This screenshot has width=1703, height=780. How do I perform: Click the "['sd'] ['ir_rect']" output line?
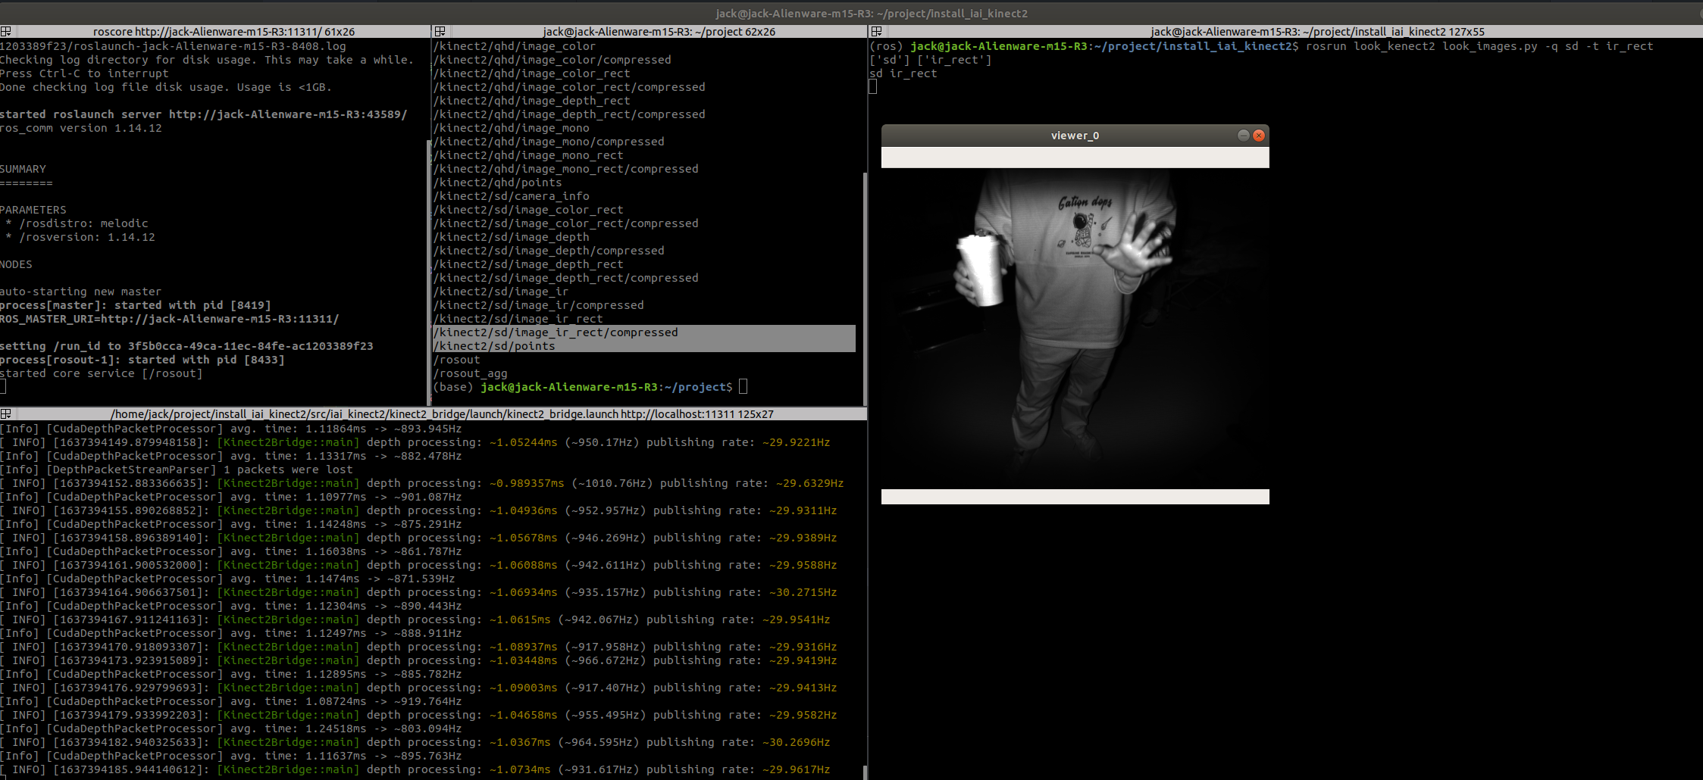[931, 60]
